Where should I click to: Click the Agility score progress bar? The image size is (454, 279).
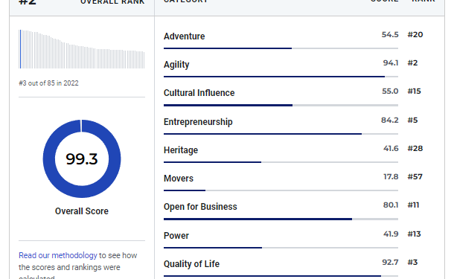point(281,77)
